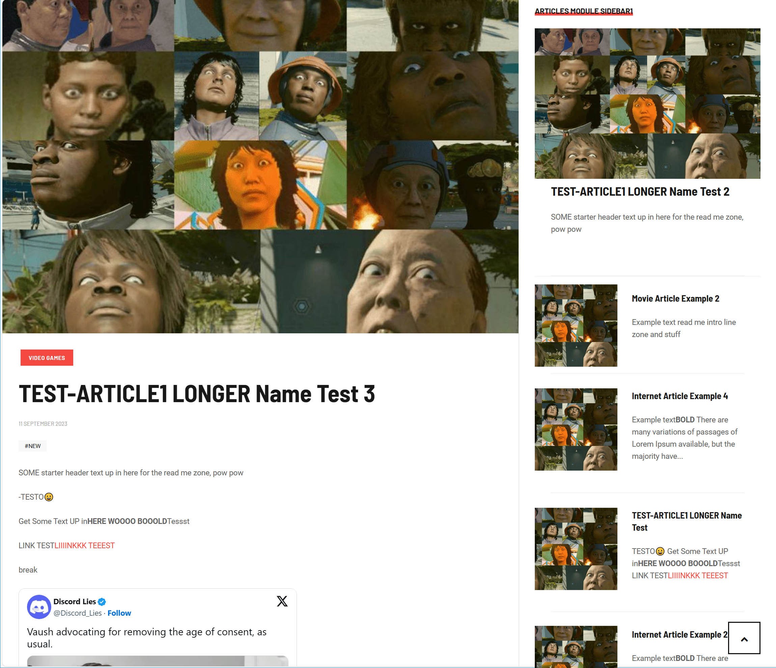776x668 pixels.
Task: Open sidebar article TEST-ARTICLE1 LONGER Name Test 2
Action: tap(640, 192)
